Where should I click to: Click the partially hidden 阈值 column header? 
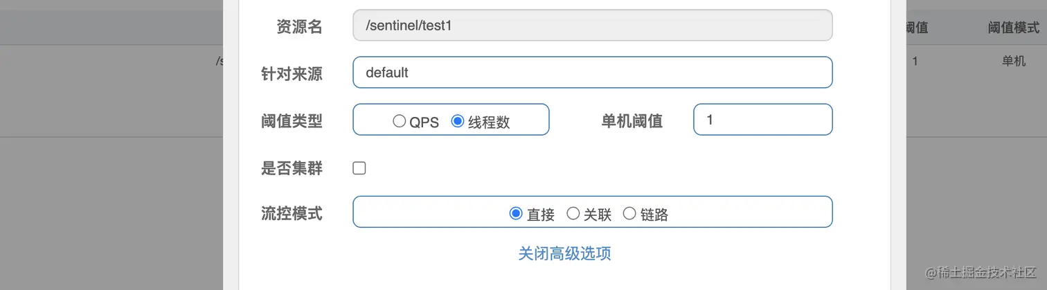(916, 28)
